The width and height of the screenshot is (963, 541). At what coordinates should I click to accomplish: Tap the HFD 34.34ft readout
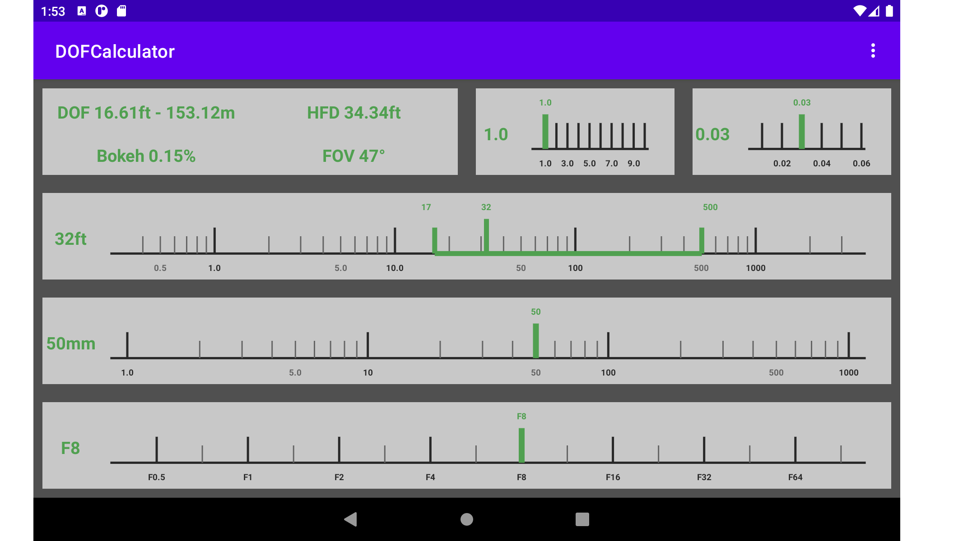[x=354, y=113]
